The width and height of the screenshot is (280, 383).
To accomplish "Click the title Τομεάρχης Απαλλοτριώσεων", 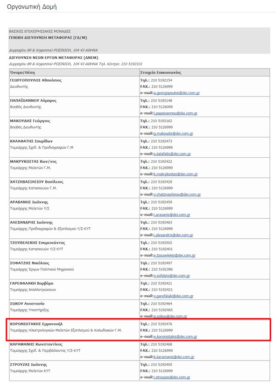I will click(x=33, y=289).
